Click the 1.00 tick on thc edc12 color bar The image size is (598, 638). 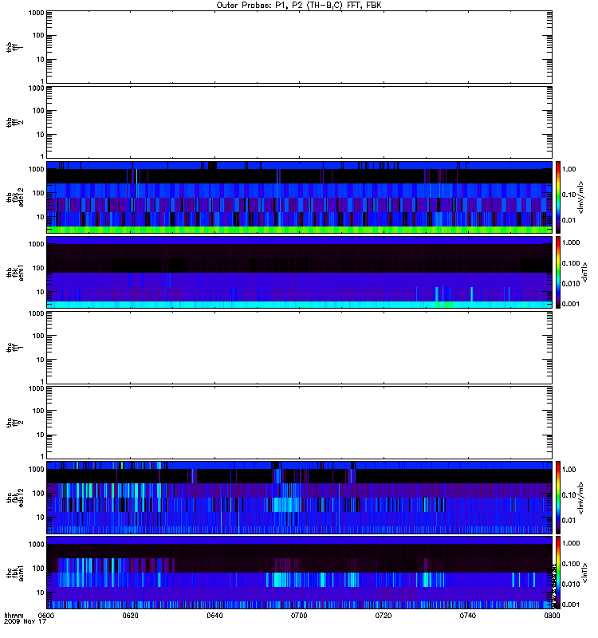click(x=568, y=470)
